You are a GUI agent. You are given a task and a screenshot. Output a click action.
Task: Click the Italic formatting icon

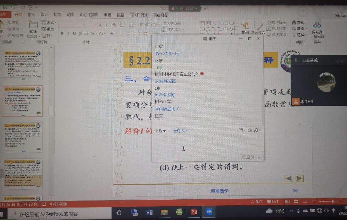68,33
